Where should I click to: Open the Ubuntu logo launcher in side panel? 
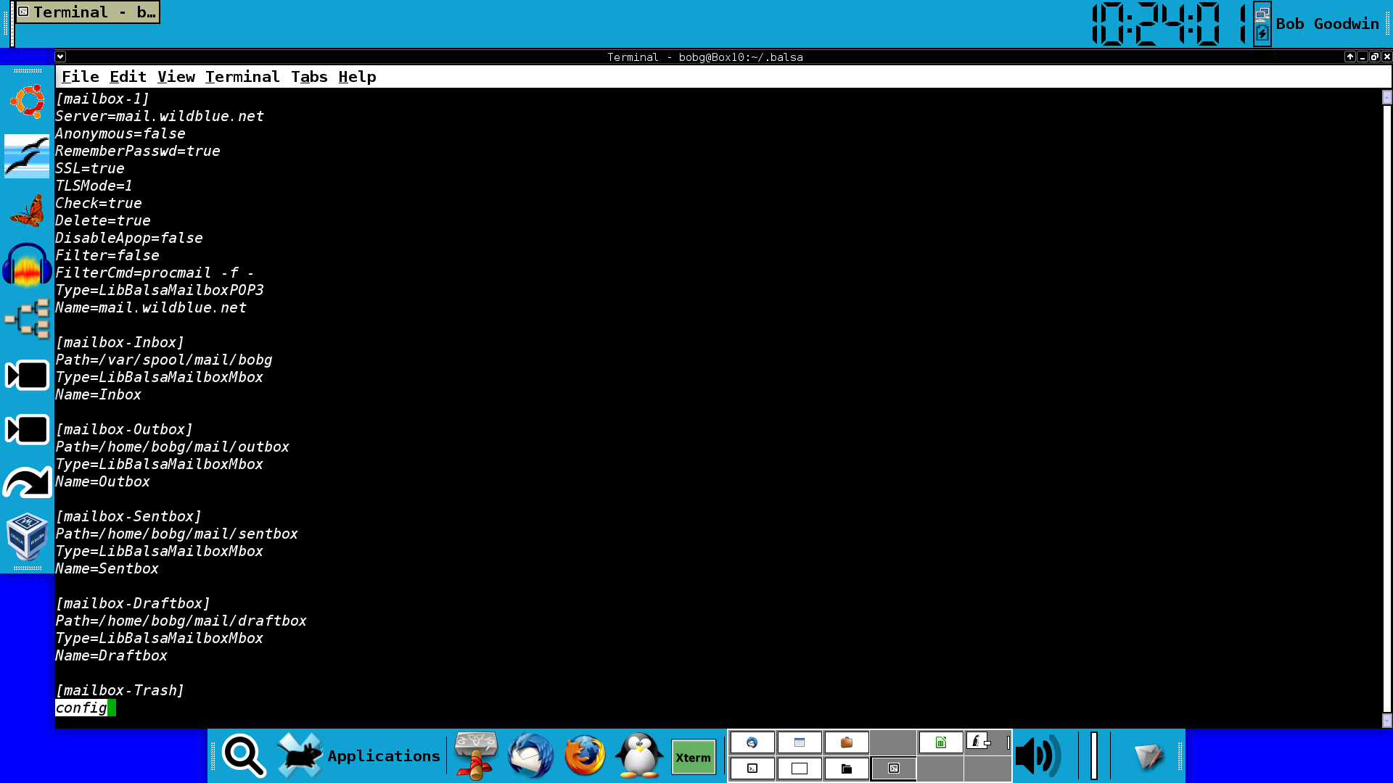[28, 101]
